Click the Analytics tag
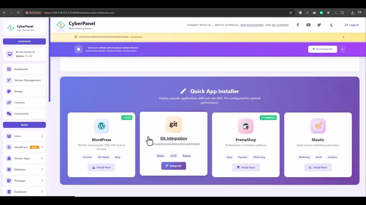This screenshot has height=205, width=366. (332, 157)
